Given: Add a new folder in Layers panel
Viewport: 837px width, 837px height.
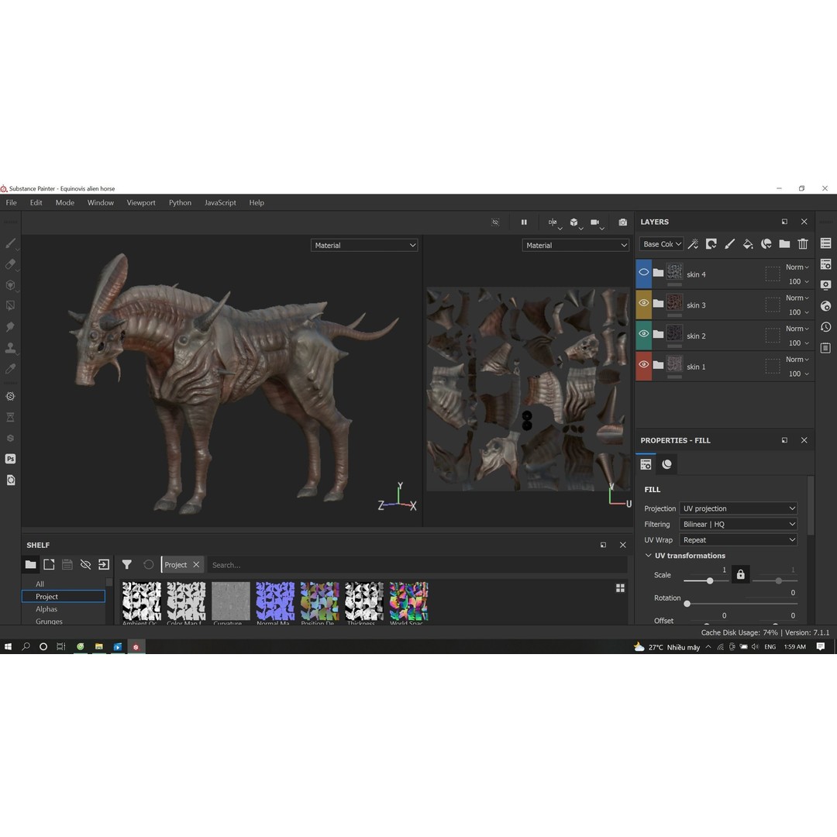Looking at the screenshot, I should pos(784,243).
